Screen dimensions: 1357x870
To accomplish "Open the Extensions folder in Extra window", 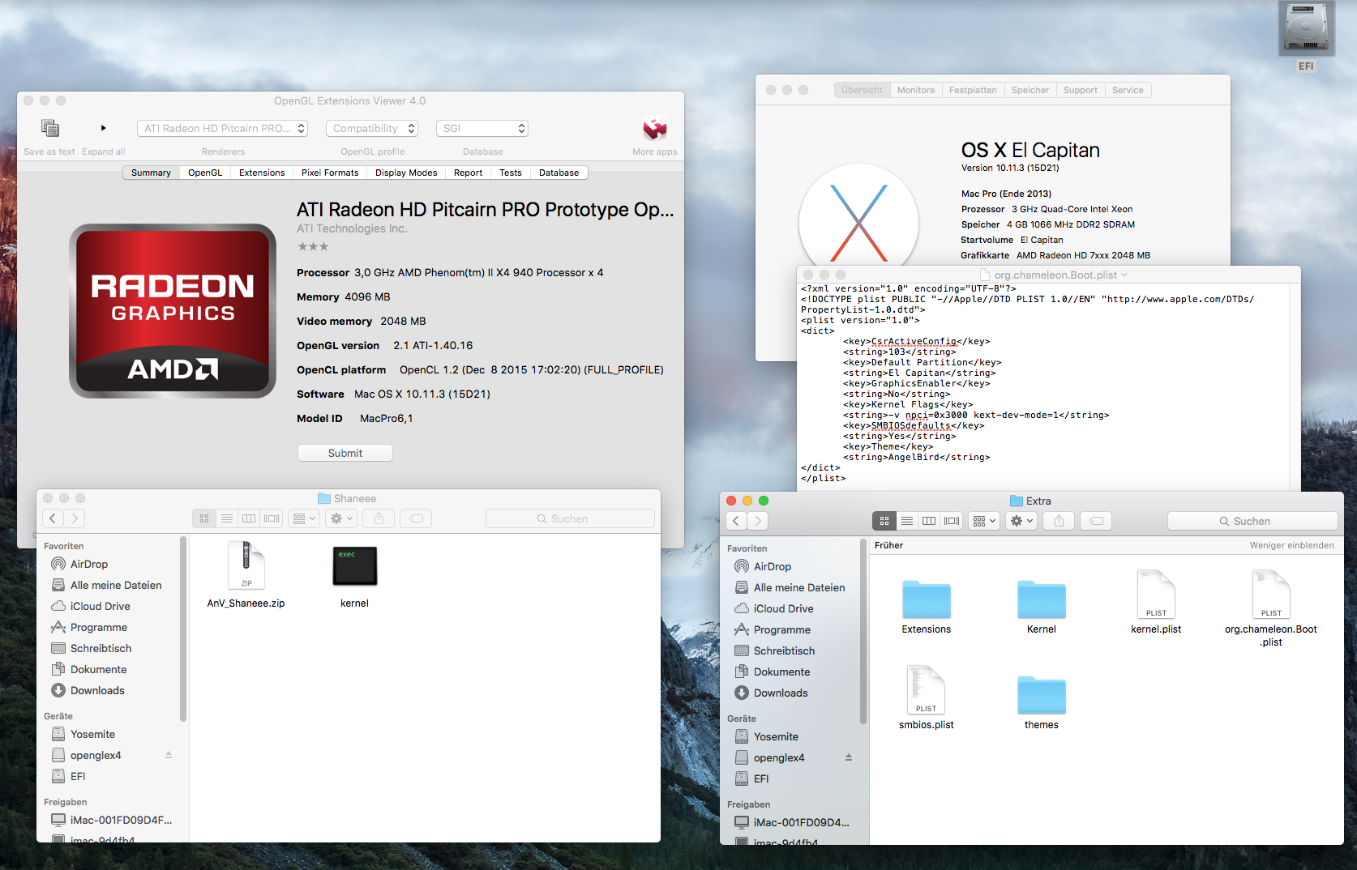I will click(x=927, y=599).
